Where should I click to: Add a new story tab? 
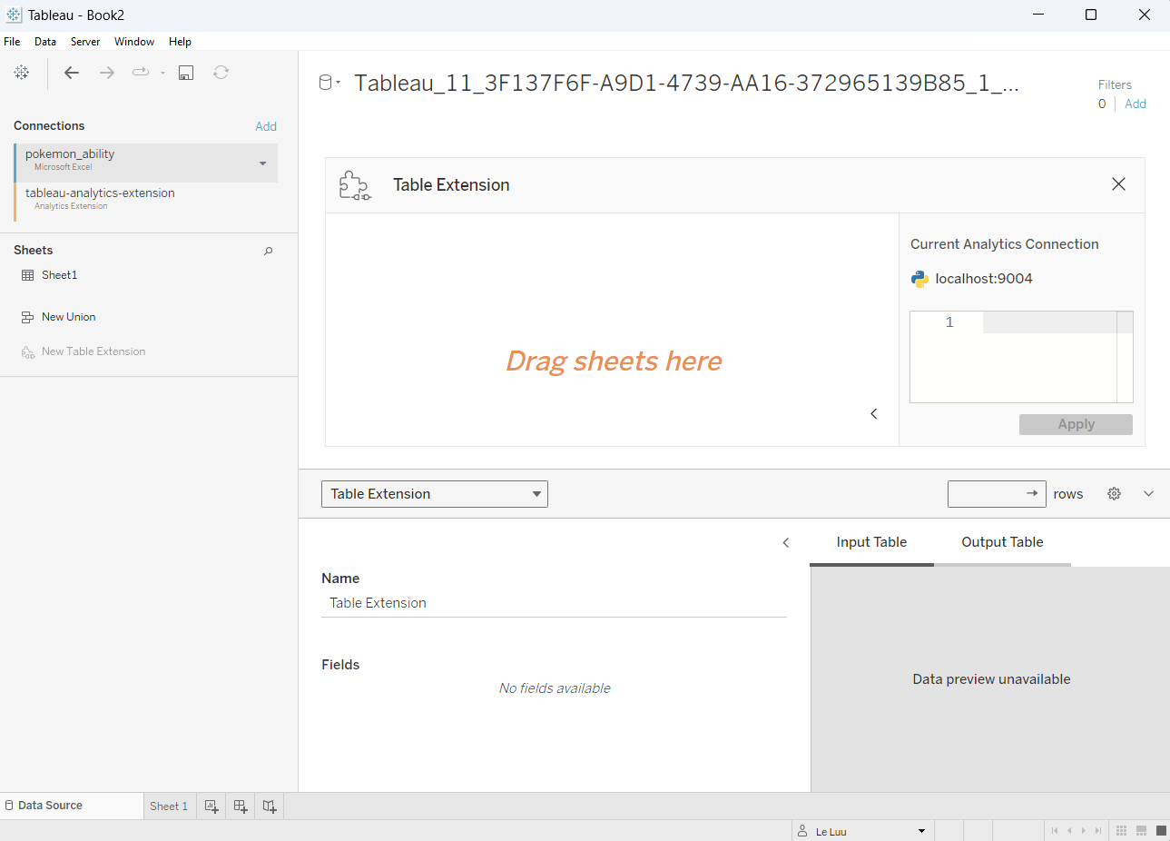coord(270,806)
